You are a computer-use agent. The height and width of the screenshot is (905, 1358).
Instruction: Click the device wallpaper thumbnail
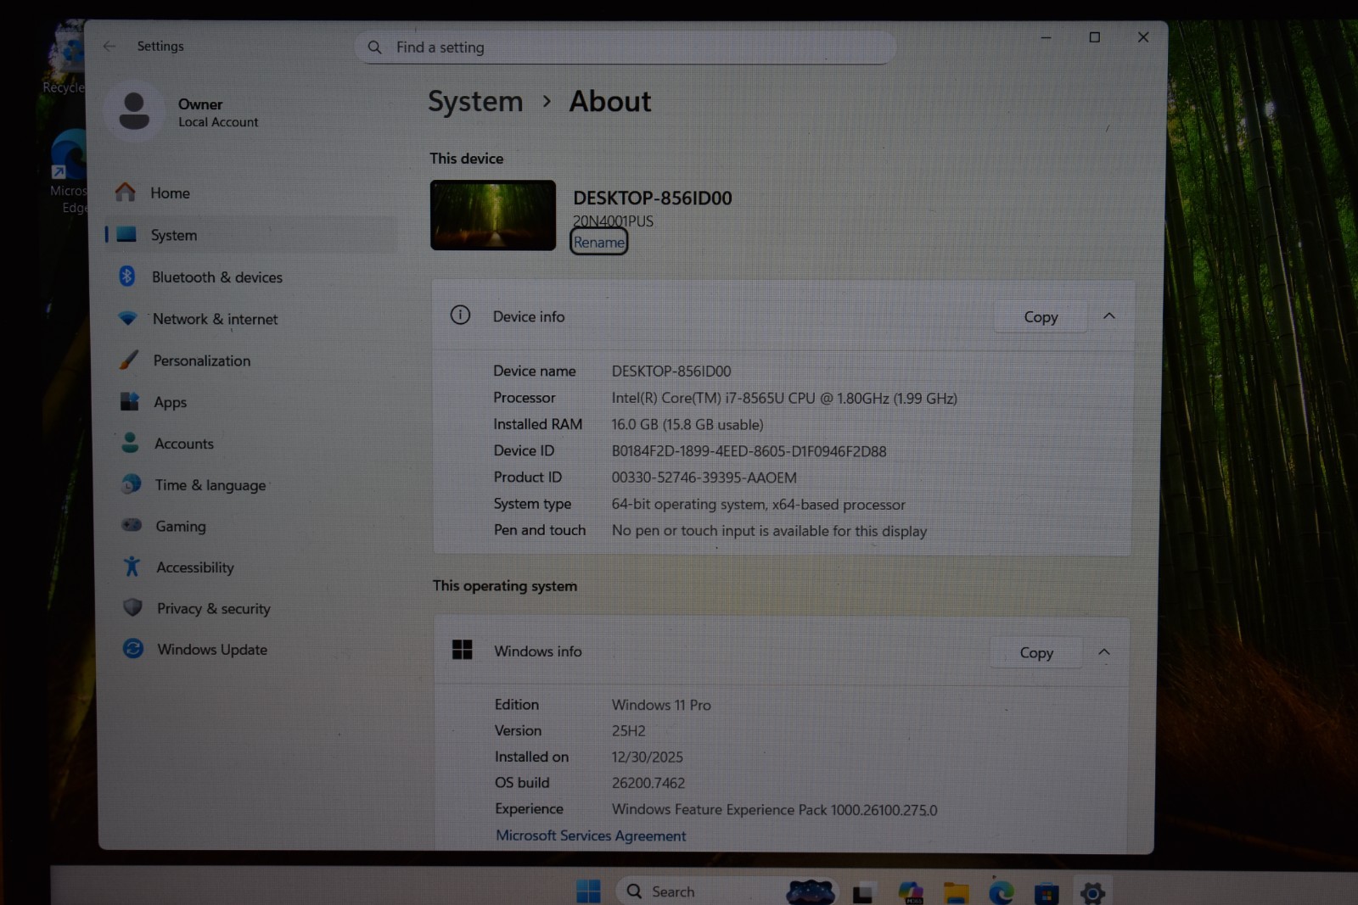493,215
